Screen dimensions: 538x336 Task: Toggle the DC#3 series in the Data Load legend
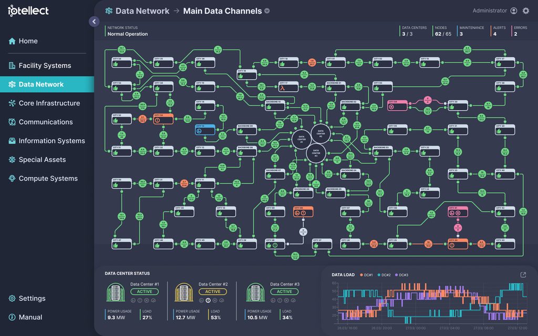(x=402, y=275)
